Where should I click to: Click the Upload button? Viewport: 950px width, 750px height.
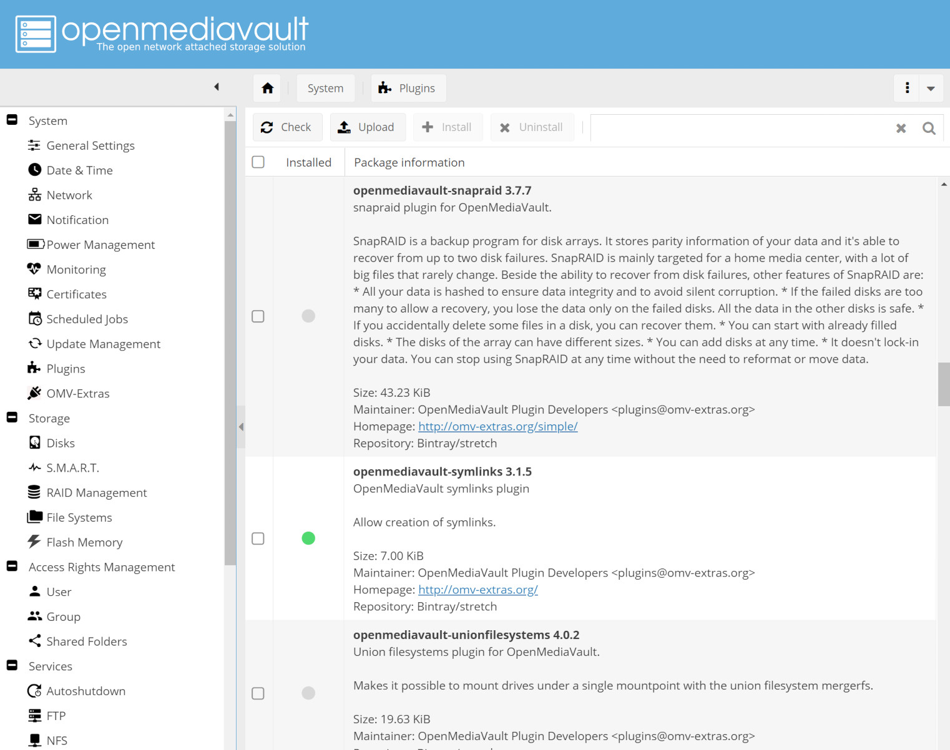pyautogui.click(x=368, y=127)
